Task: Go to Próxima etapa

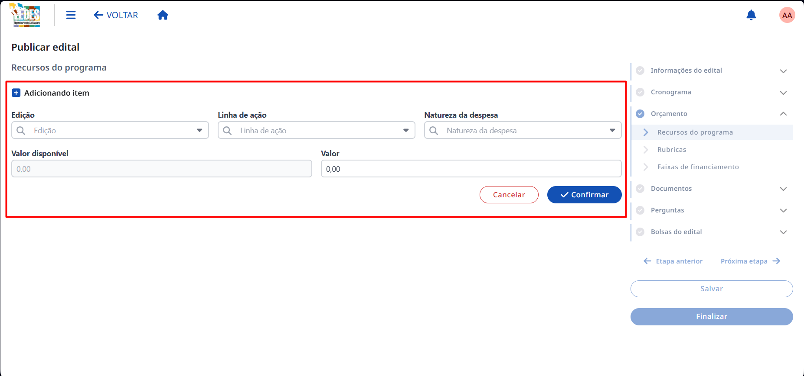Action: pos(751,261)
